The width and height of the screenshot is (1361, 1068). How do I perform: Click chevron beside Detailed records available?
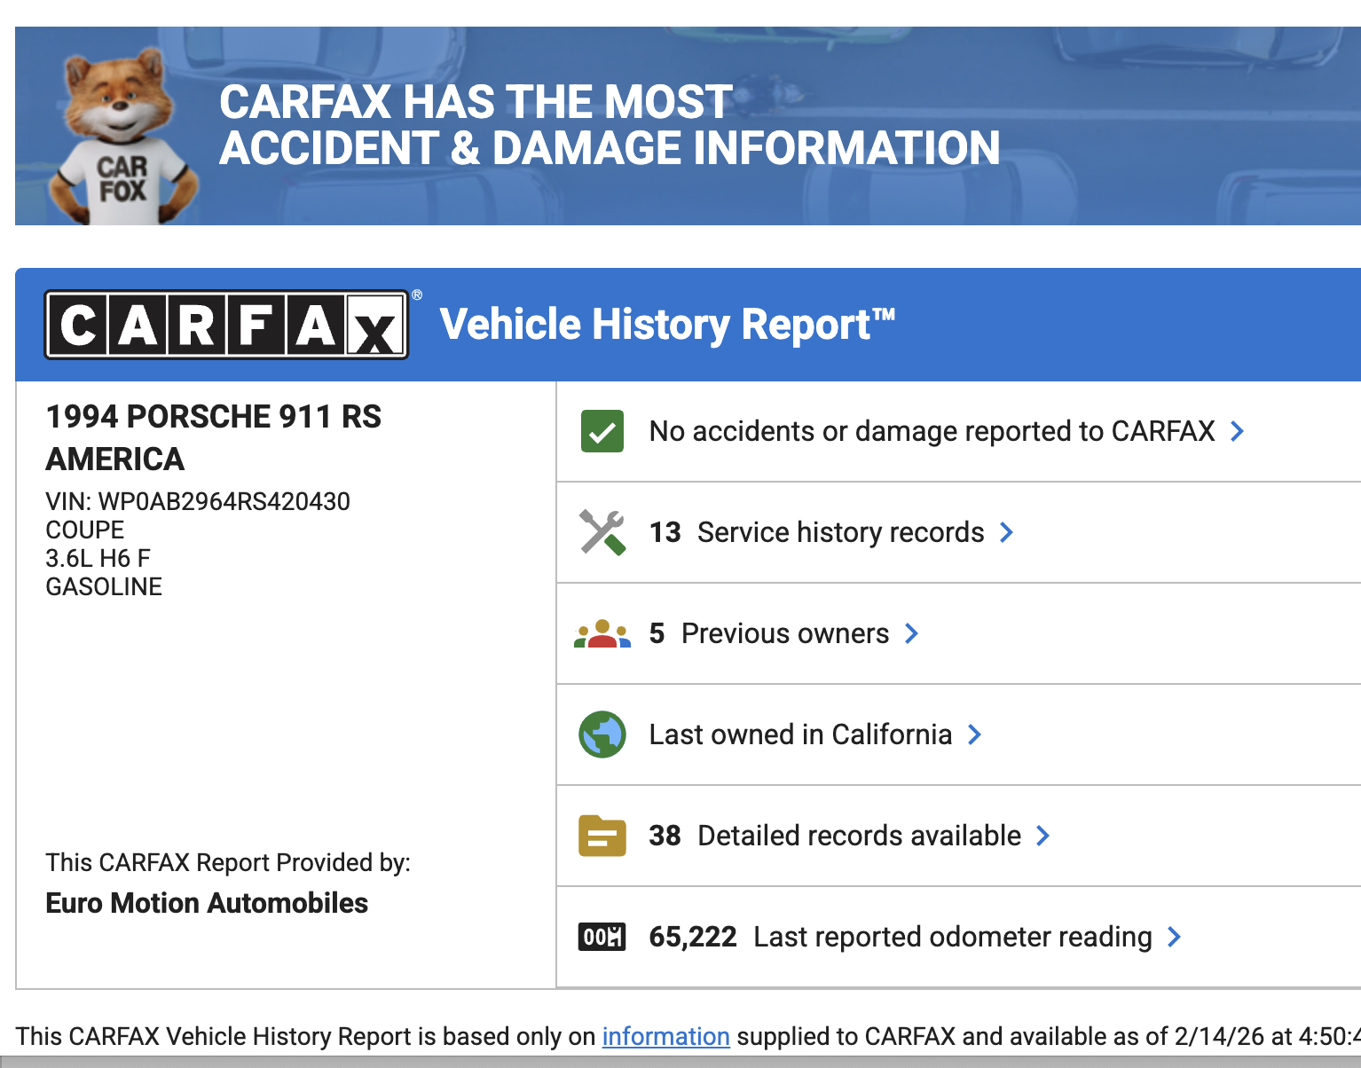click(1043, 836)
